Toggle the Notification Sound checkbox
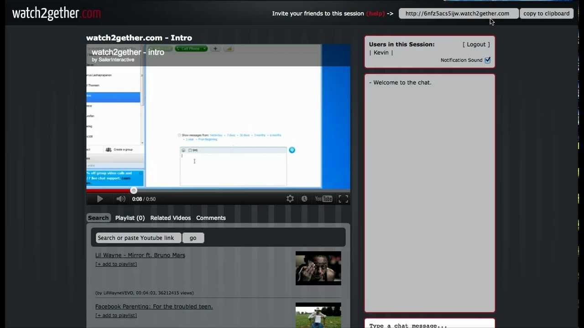The width and height of the screenshot is (584, 328). click(x=488, y=60)
